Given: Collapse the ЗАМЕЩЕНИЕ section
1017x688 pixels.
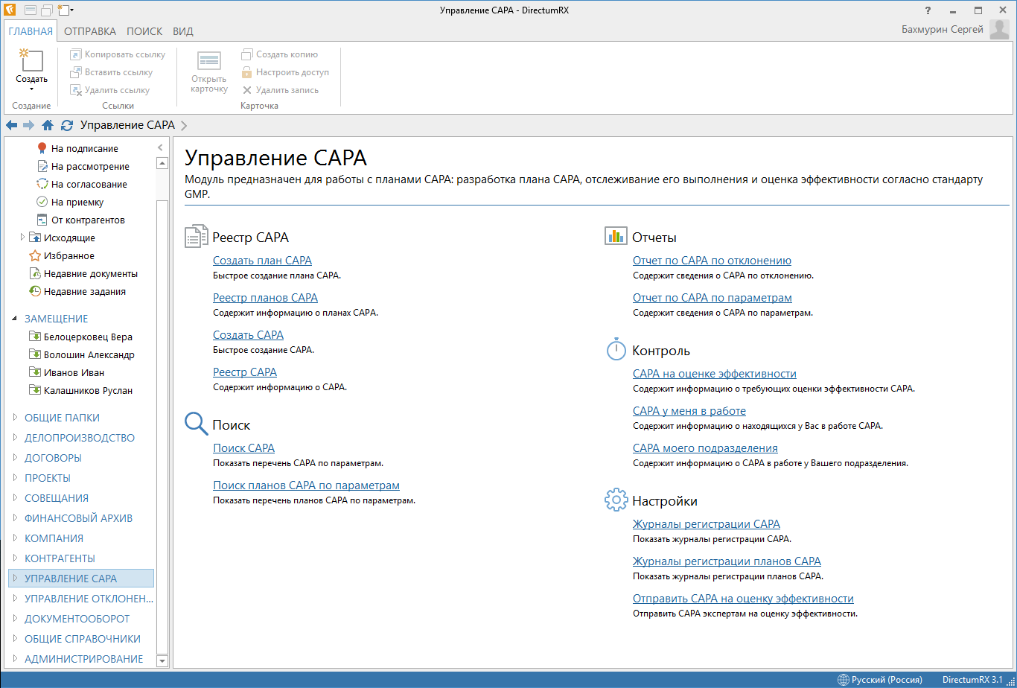Looking at the screenshot, I should pos(15,319).
